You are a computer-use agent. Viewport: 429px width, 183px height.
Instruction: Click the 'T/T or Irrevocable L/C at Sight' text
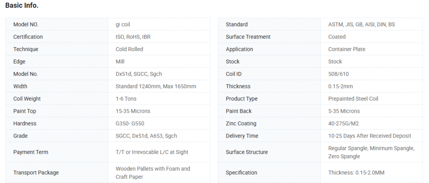point(152,152)
